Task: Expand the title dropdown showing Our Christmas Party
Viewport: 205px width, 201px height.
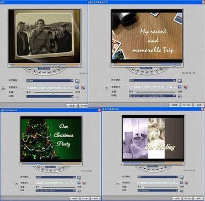Action: pos(74,191)
